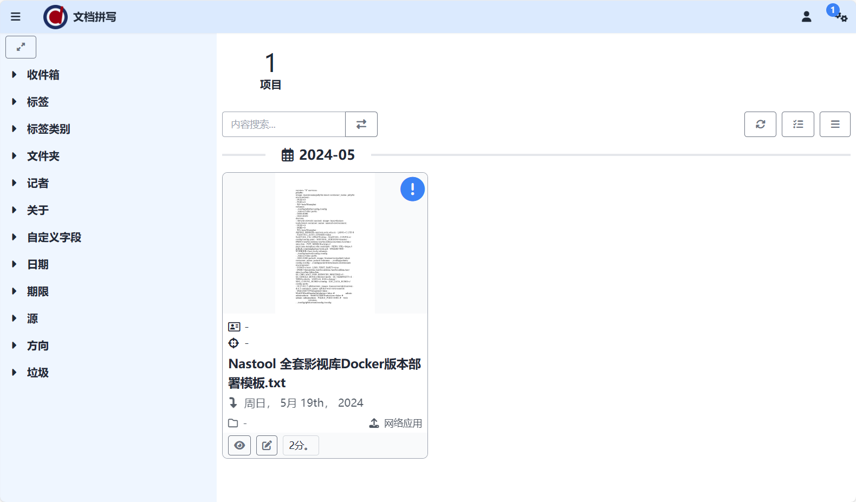Toggle selection mode with checklist button
The width and height of the screenshot is (856, 502).
[797, 124]
